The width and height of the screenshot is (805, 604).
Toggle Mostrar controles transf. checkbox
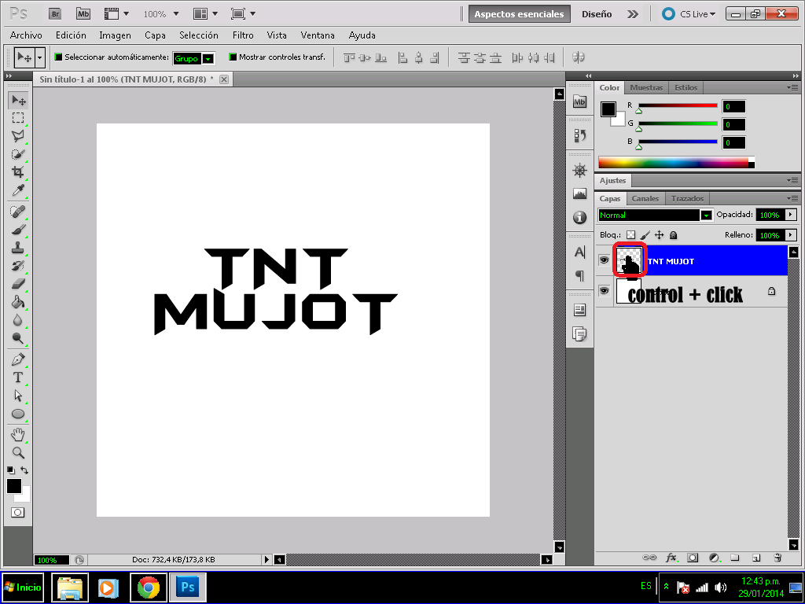click(x=232, y=57)
